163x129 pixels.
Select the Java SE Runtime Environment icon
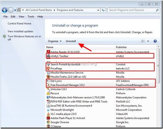tap(48, 106)
